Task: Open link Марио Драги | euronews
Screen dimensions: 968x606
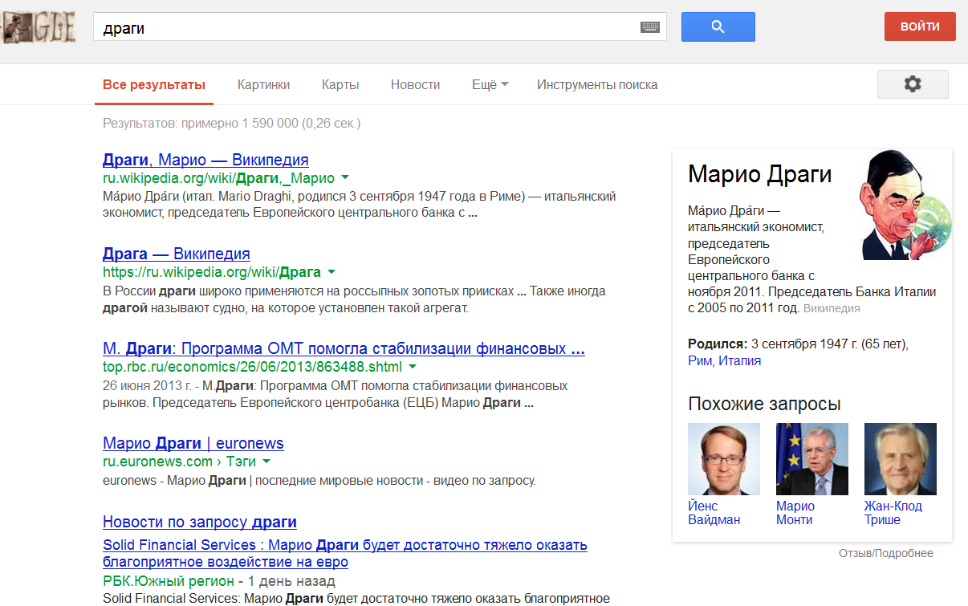Action: coord(193,443)
